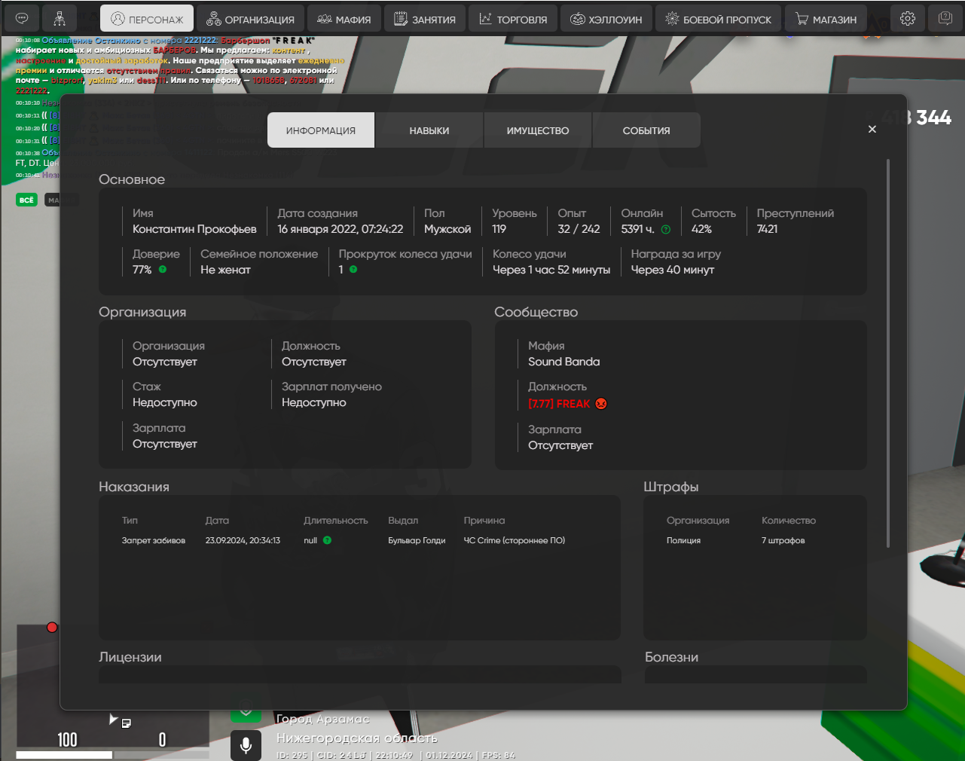Viewport: 965px width, 761px height.
Task: Click the health bar under 100
Action: [x=64, y=754]
